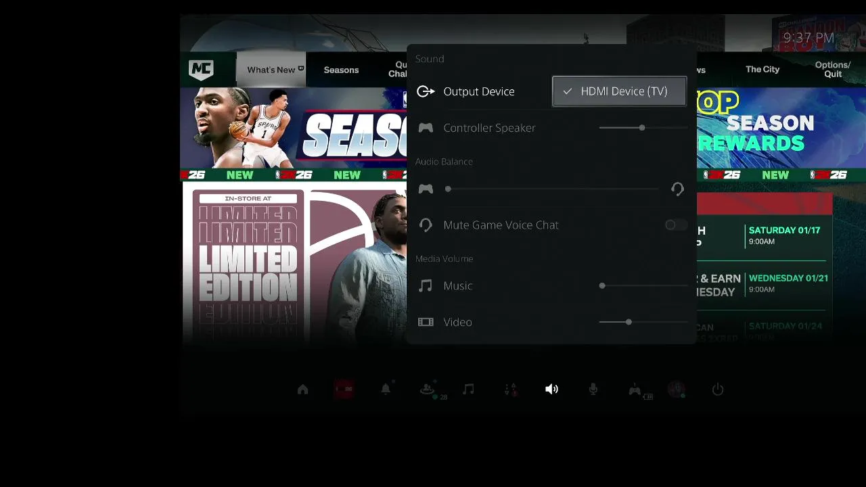Open the running game switcher tile
866x487 pixels.
(x=344, y=389)
